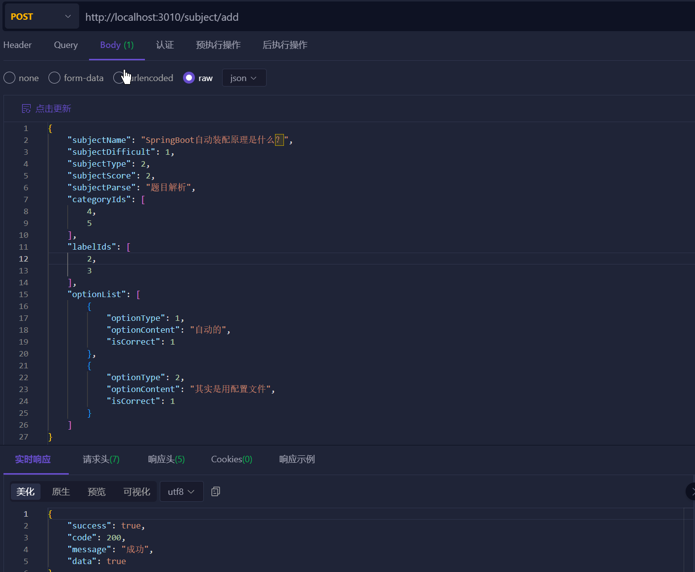
Task: Select the urlencoded radio button
Action: pos(119,78)
